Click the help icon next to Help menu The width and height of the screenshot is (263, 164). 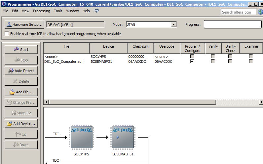point(96,11)
